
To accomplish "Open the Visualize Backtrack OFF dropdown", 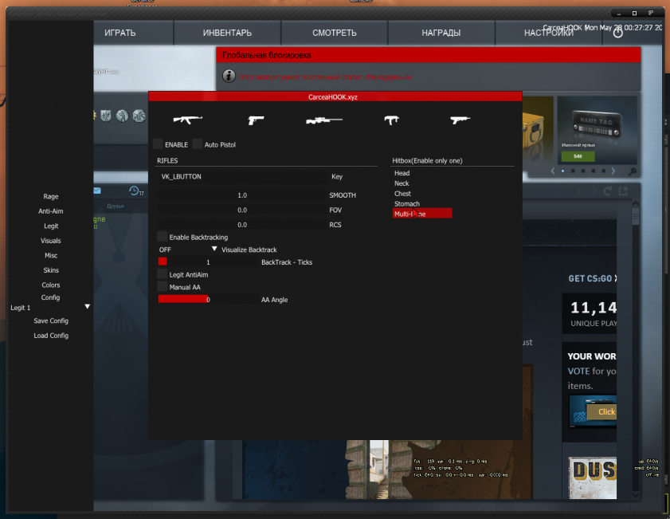I will click(188, 250).
